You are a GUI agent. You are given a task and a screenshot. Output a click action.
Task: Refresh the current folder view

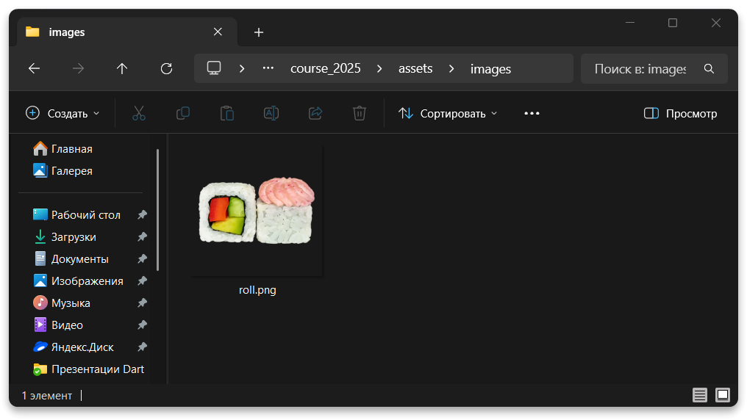point(166,68)
